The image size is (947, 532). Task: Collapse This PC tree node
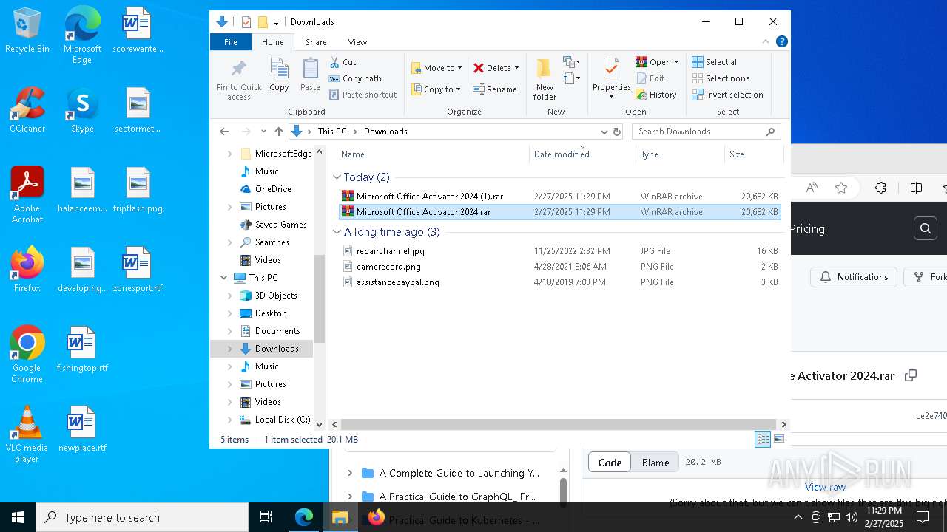click(224, 278)
